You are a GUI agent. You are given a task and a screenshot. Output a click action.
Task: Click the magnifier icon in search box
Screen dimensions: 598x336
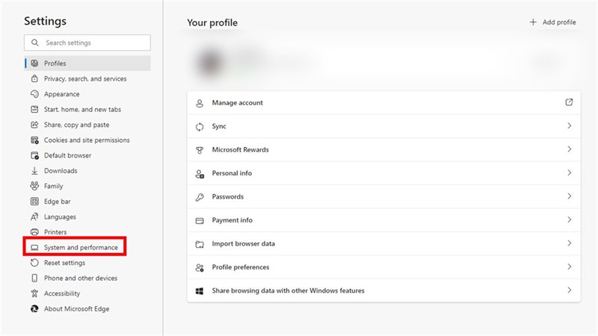[34, 43]
